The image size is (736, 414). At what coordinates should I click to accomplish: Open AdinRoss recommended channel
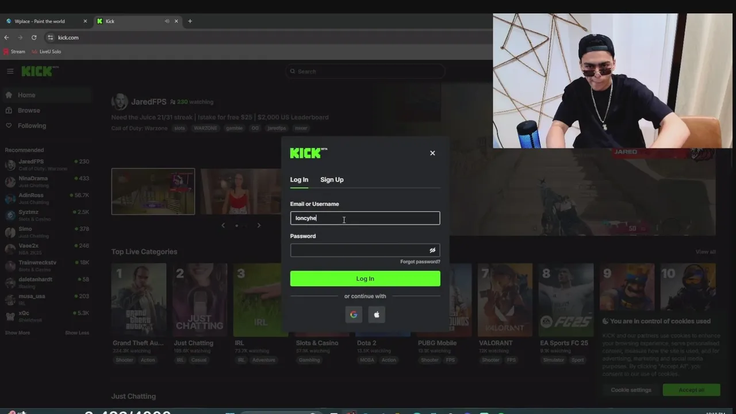point(46,198)
